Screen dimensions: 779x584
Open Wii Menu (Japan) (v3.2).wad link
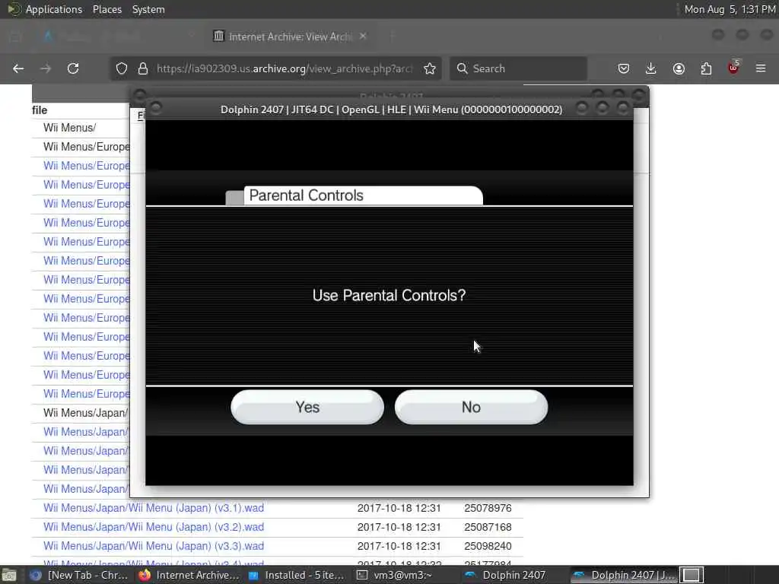(154, 527)
